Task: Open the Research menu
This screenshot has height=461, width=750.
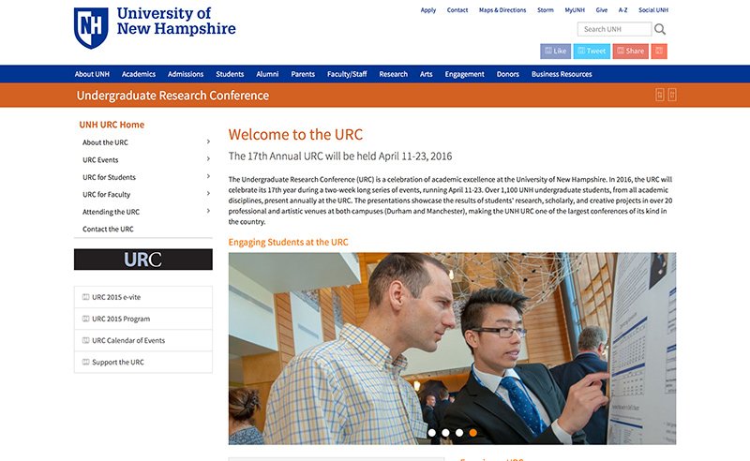Action: coord(393,74)
